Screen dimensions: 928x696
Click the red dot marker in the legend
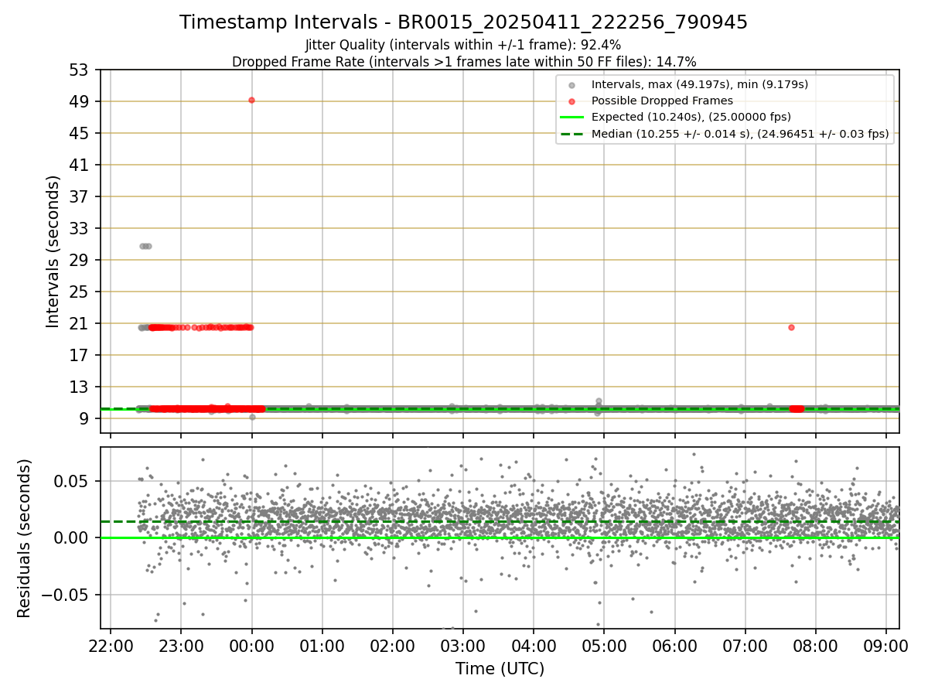click(x=571, y=101)
